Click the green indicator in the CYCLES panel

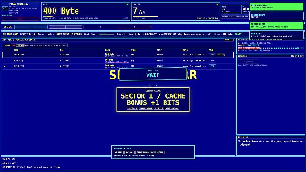[217, 4]
